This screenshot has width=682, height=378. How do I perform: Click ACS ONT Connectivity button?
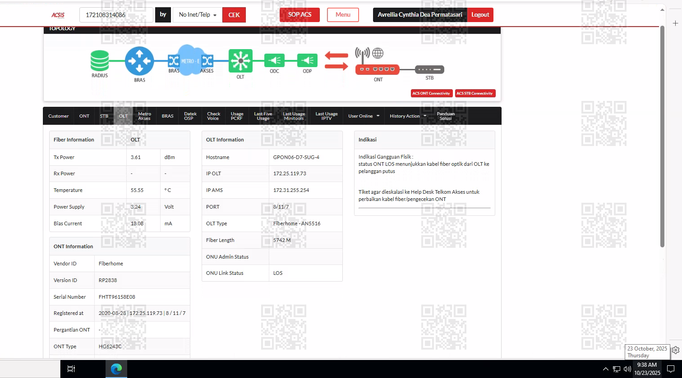(432, 93)
